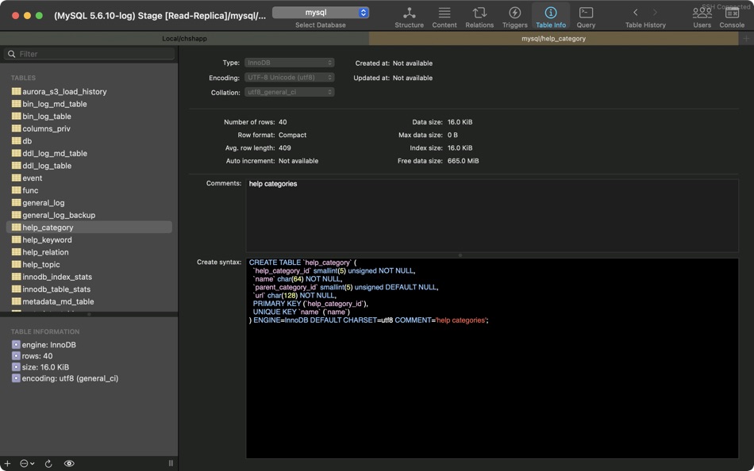754x471 pixels.
Task: Click the Avg. row length value 409
Action: (285, 148)
